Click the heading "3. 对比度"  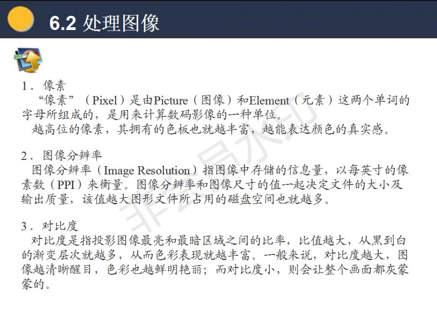click(50, 226)
